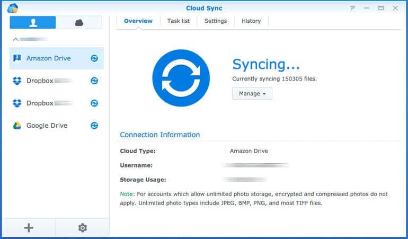This screenshot has height=239, width=408.
Task: Click the second Dropbox sync status icon
Action: 94,103
